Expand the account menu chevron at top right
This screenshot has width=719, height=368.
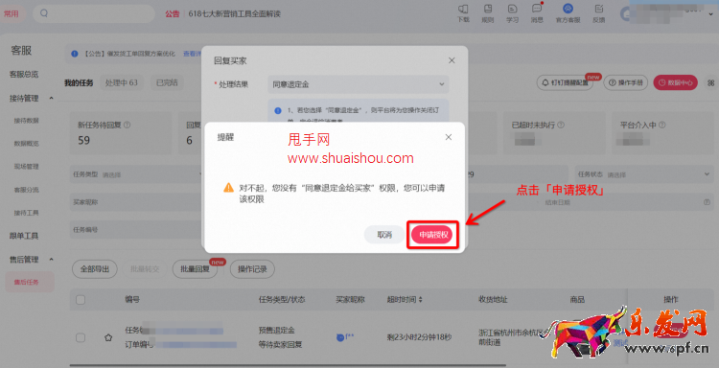(x=710, y=13)
